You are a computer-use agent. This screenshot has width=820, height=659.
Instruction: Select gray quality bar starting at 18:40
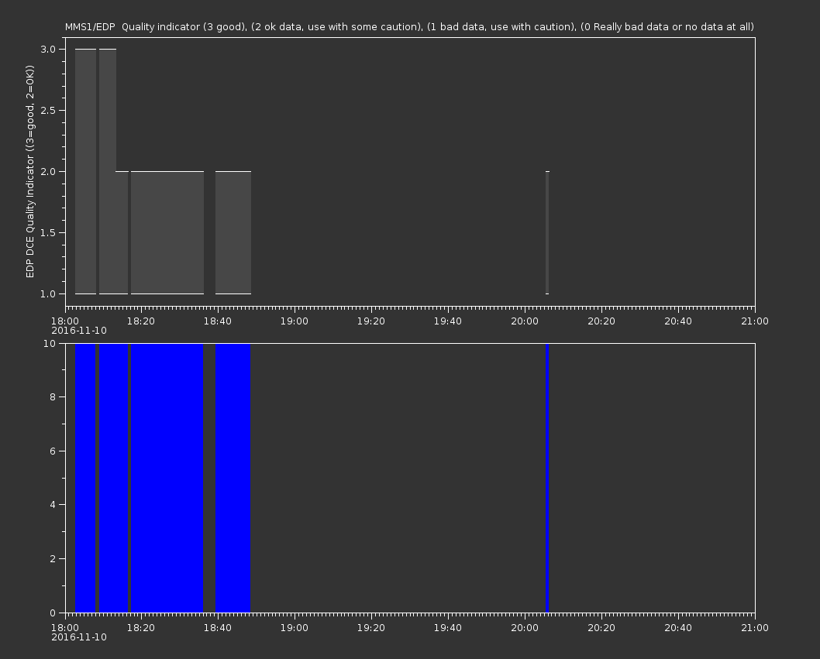pyautogui.click(x=233, y=232)
